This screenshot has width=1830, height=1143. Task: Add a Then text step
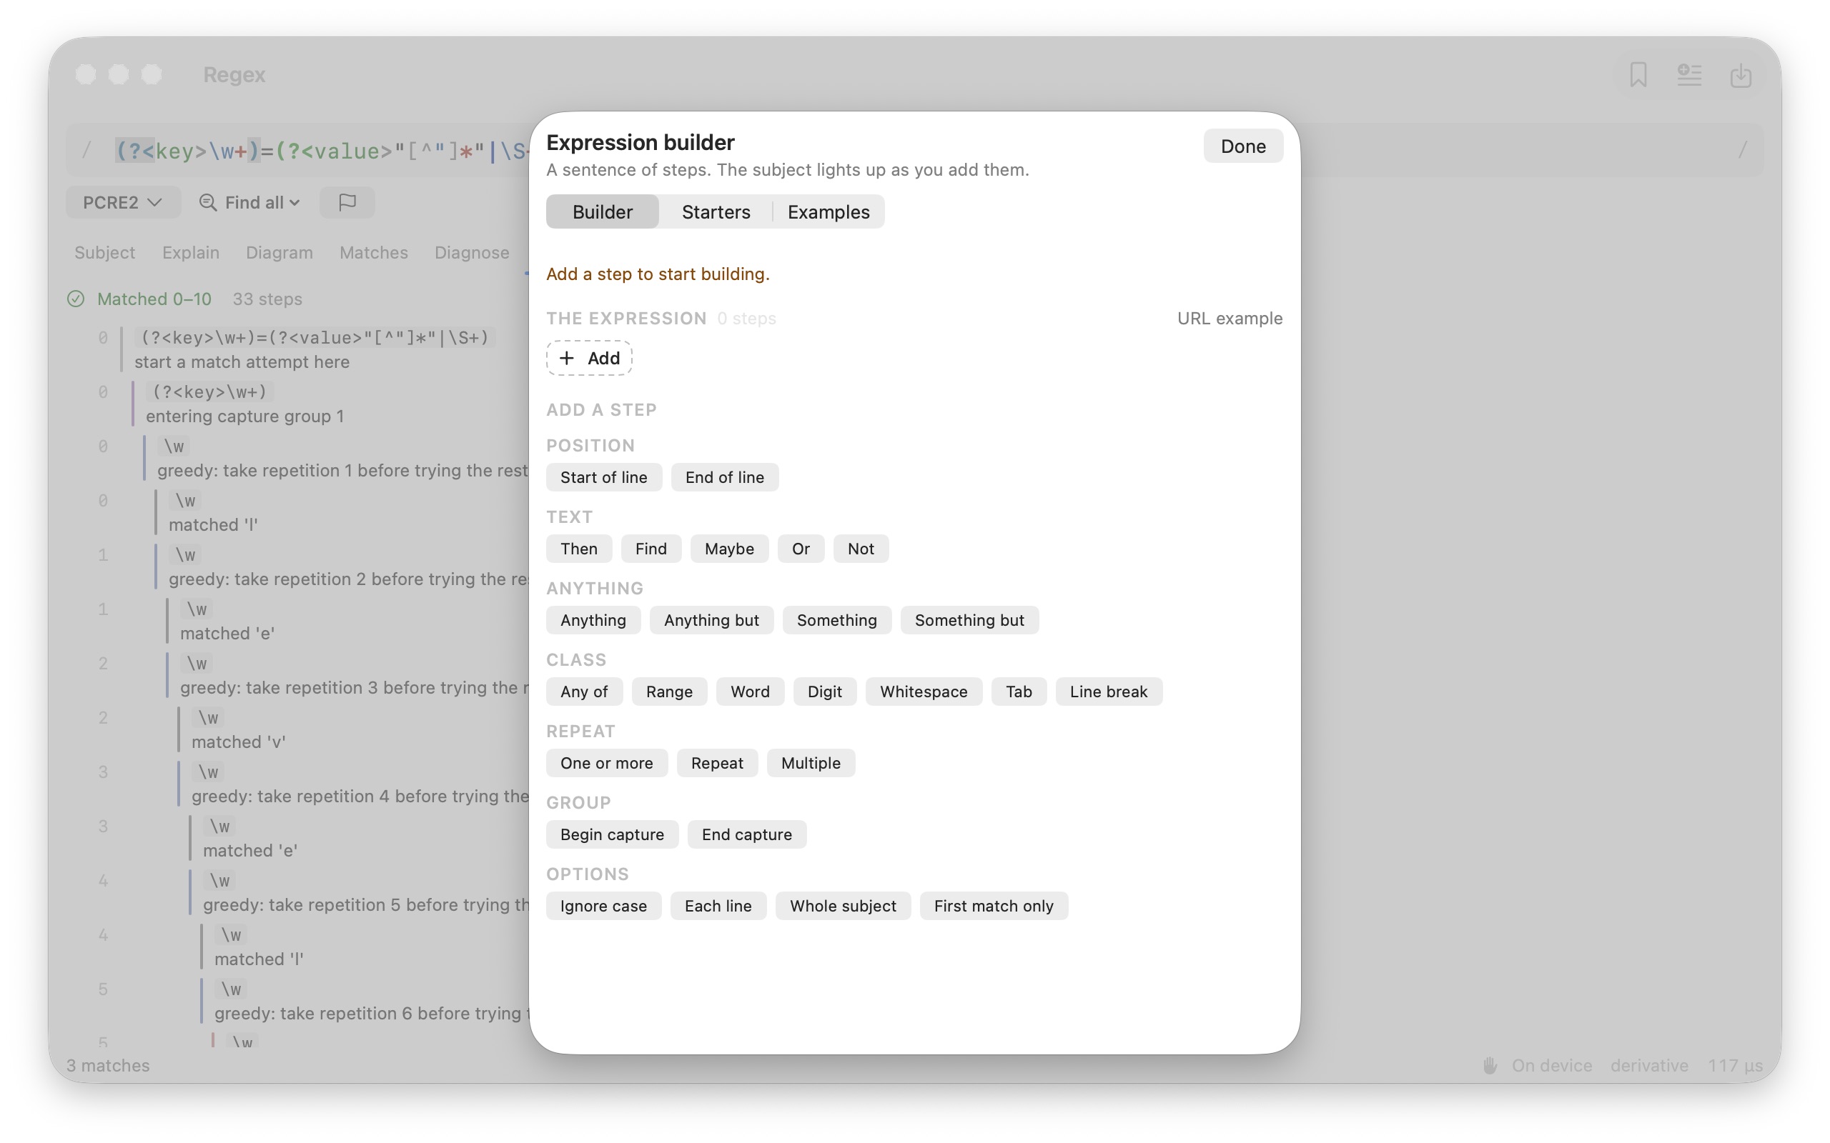click(578, 549)
